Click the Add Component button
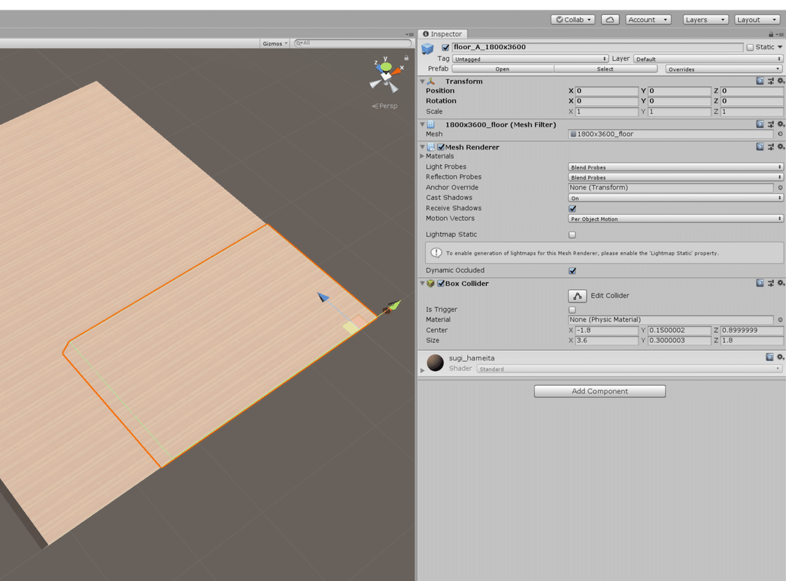Screen dimensions: 786x581 [600, 391]
